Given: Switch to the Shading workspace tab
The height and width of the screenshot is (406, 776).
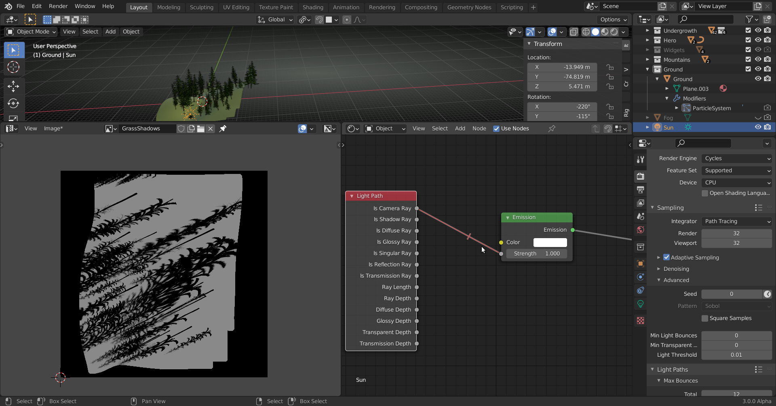Looking at the screenshot, I should point(312,7).
